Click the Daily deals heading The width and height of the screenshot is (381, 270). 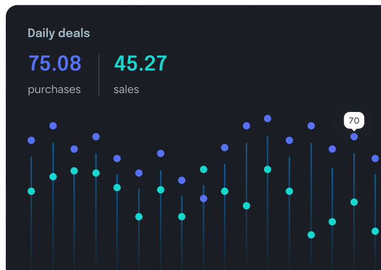click(x=59, y=33)
